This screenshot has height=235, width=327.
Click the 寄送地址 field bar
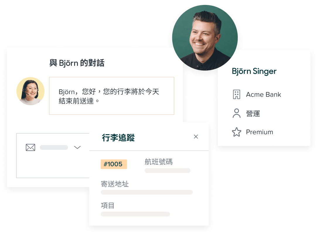[x=147, y=192]
